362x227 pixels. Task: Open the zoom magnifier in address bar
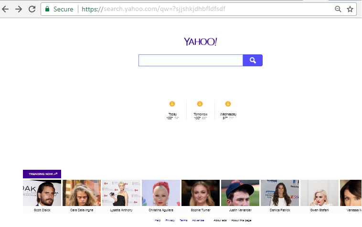click(x=338, y=9)
